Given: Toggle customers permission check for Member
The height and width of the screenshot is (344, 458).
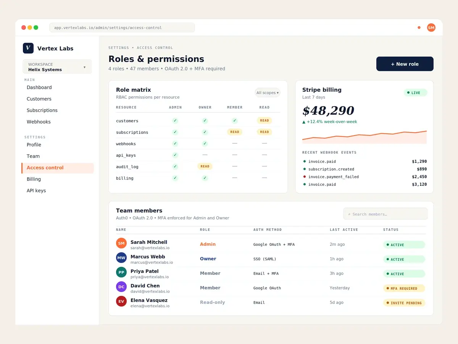Looking at the screenshot, I should pyautogui.click(x=235, y=121).
